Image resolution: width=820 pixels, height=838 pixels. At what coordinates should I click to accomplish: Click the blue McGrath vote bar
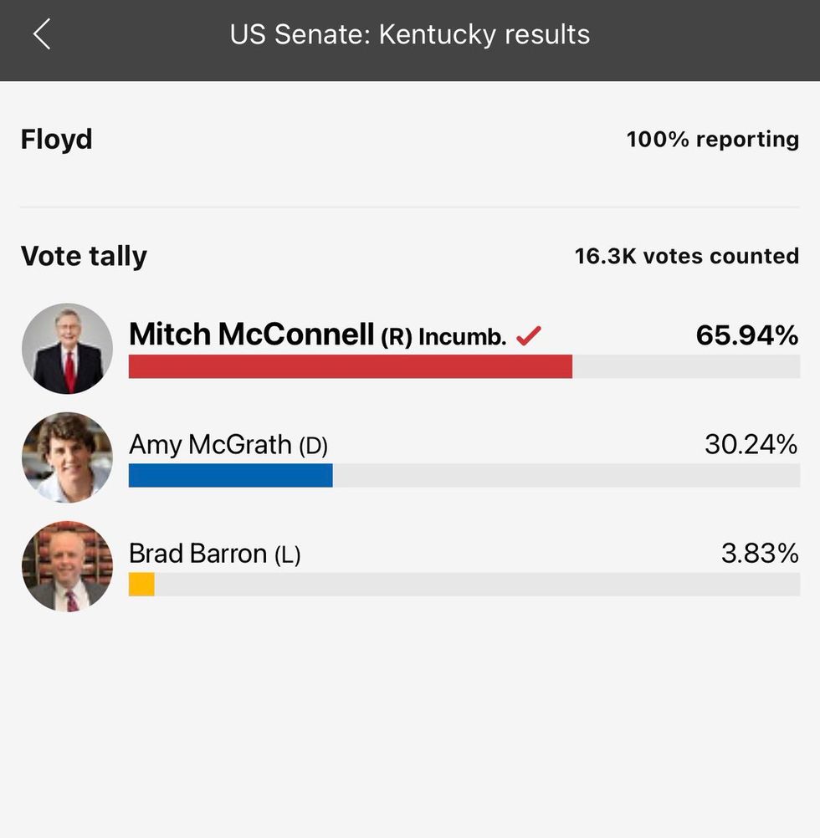point(230,476)
